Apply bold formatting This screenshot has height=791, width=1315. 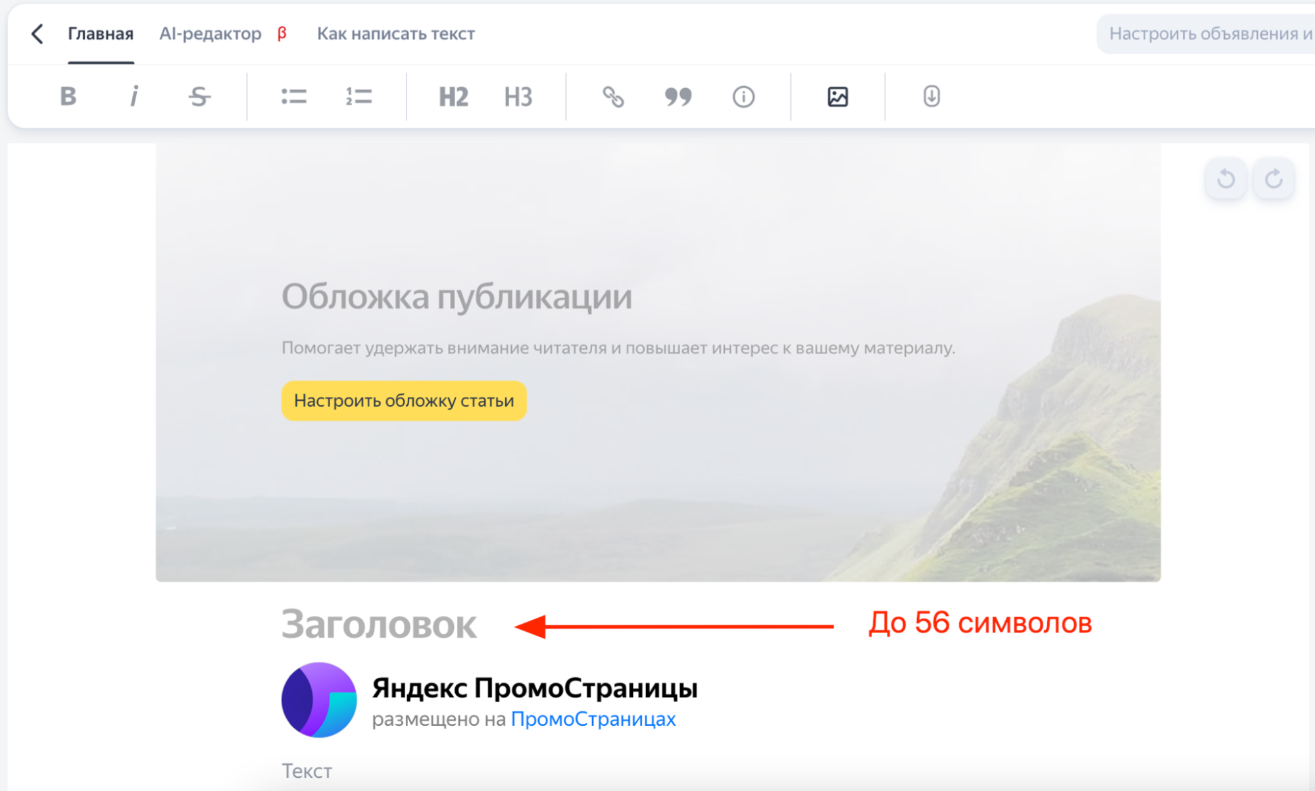click(68, 97)
